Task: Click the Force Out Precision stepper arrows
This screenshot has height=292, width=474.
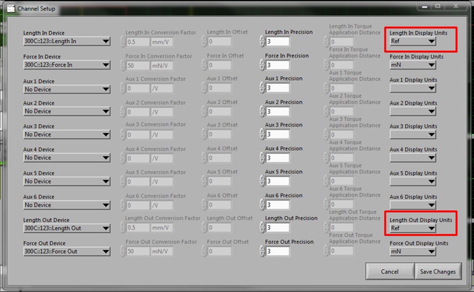Action: 262,251
